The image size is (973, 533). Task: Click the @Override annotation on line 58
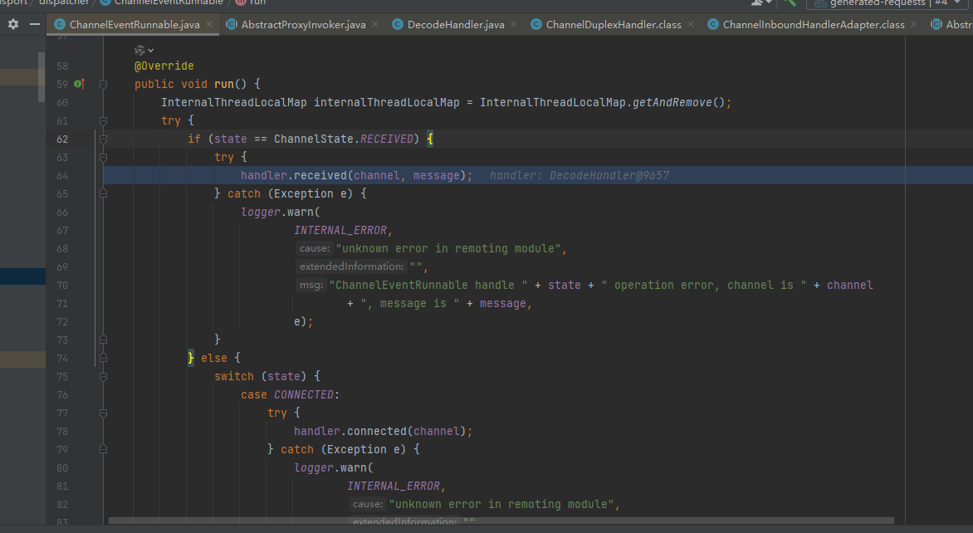tap(164, 66)
